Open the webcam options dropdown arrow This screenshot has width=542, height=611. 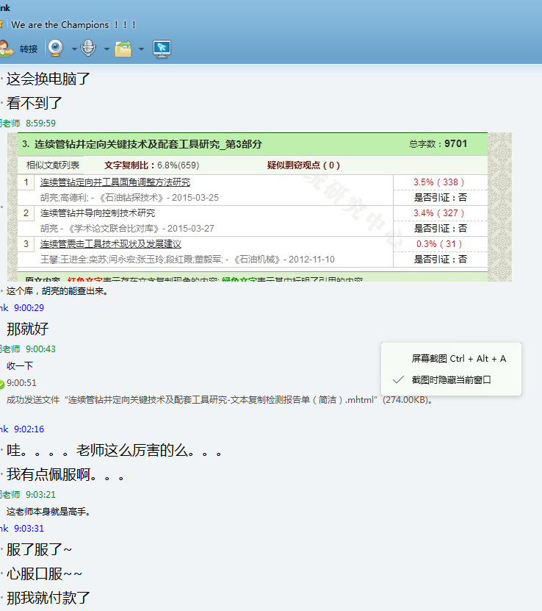tap(74, 49)
